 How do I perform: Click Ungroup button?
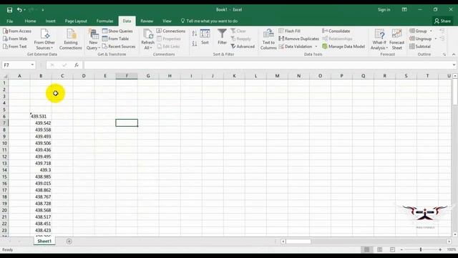(x=420, y=39)
